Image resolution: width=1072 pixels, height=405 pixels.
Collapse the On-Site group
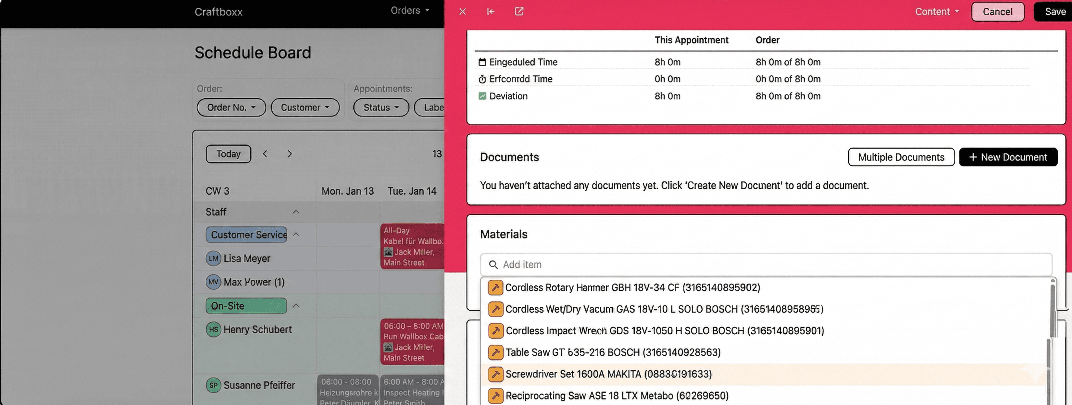point(296,306)
